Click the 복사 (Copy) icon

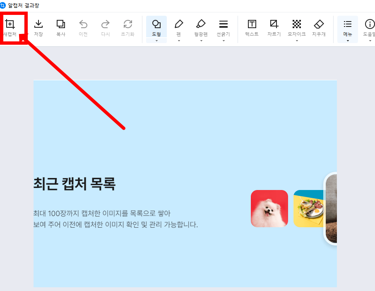click(x=61, y=25)
